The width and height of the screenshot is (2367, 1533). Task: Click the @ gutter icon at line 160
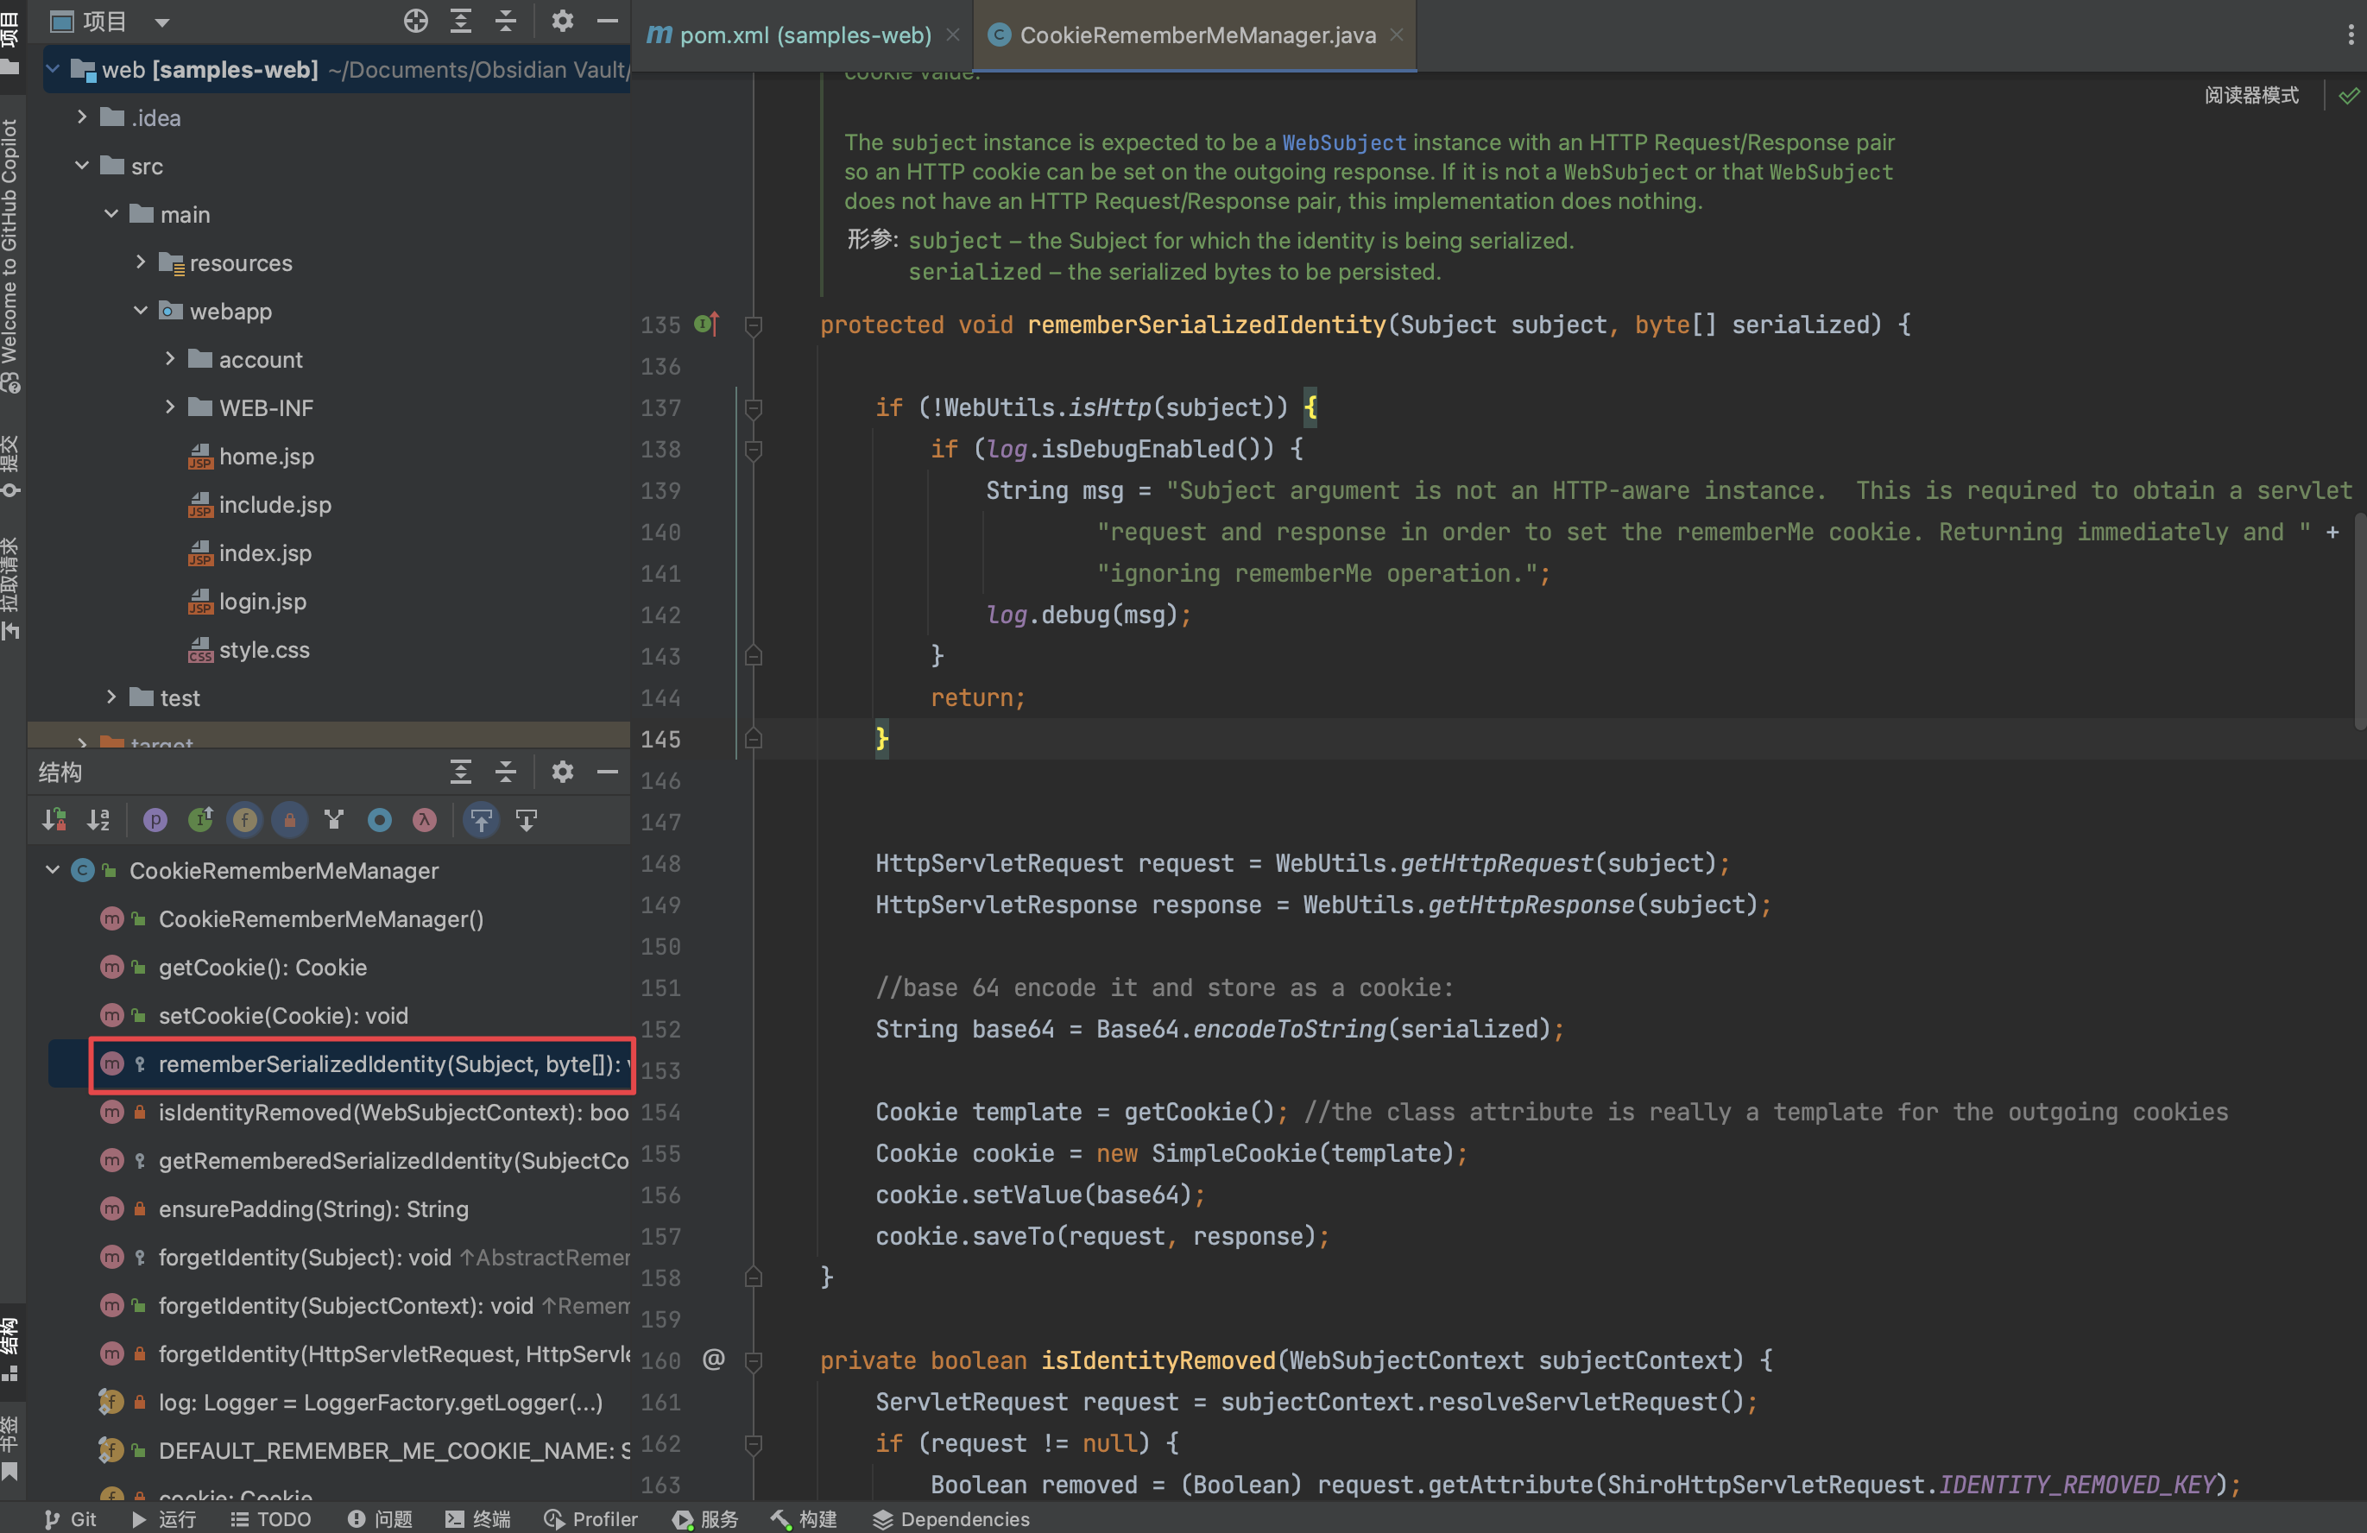click(x=714, y=1359)
